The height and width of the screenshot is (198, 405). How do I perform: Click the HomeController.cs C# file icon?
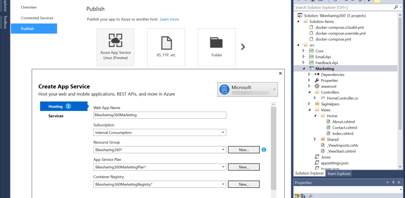[x=323, y=98]
